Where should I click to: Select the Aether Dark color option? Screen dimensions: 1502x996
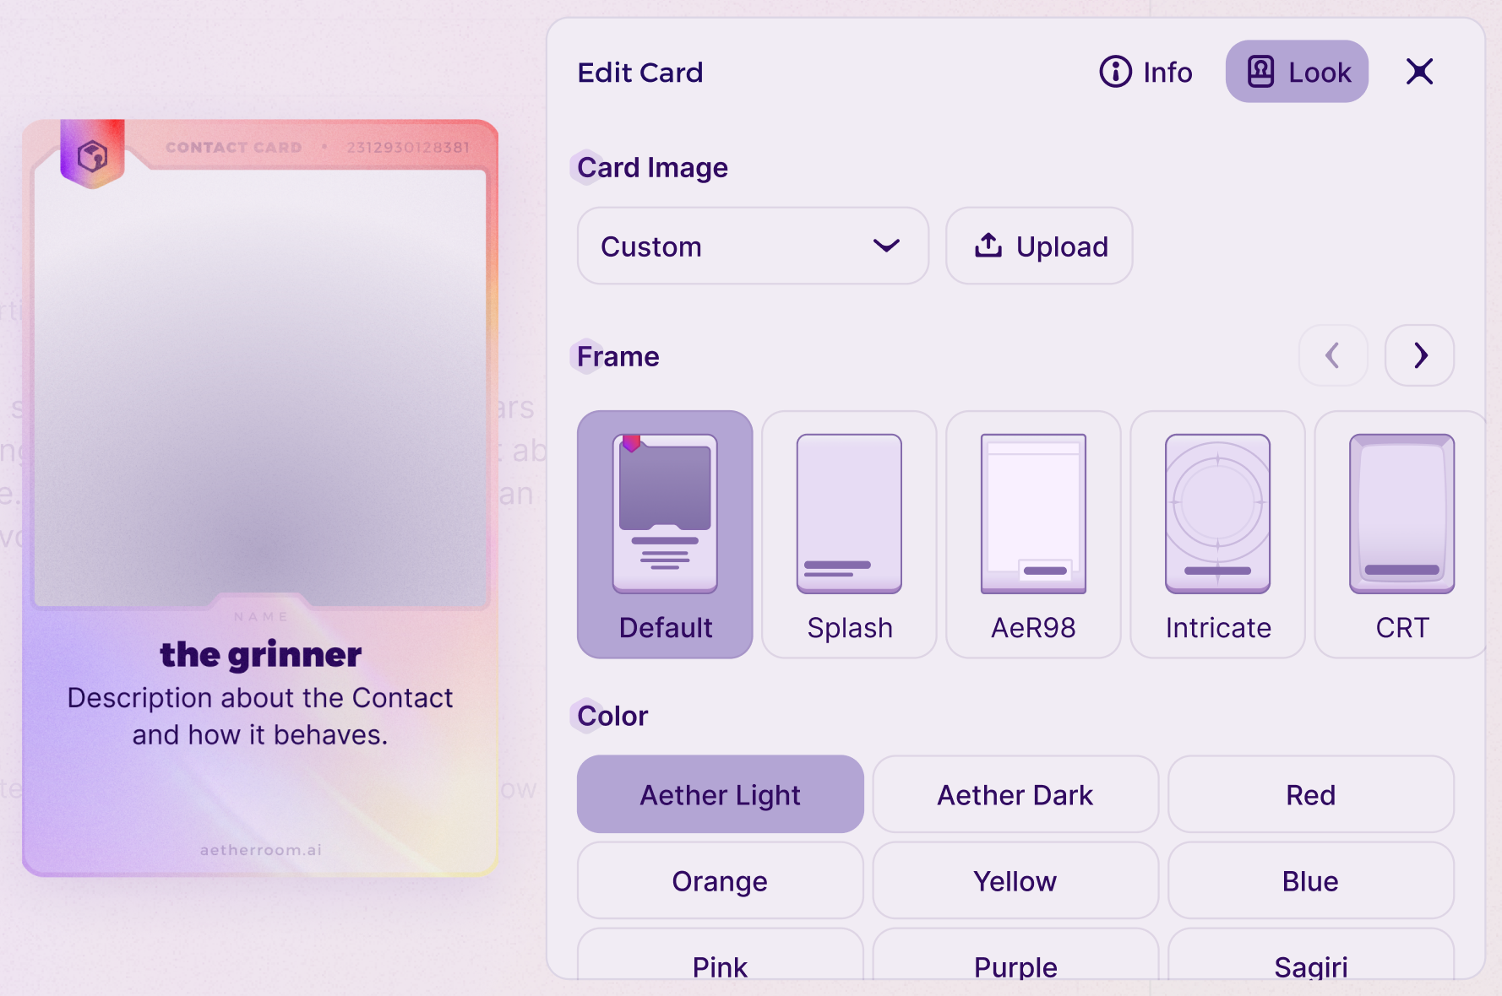[1015, 794]
